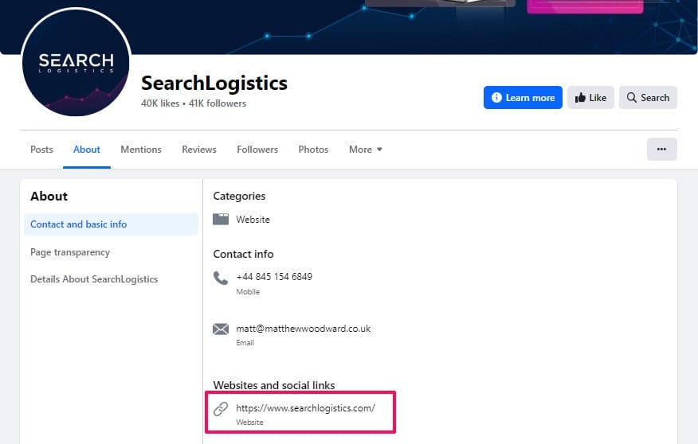Image resolution: width=698 pixels, height=444 pixels.
Task: Open the searchlogistics.com website link
Action: coord(305,408)
